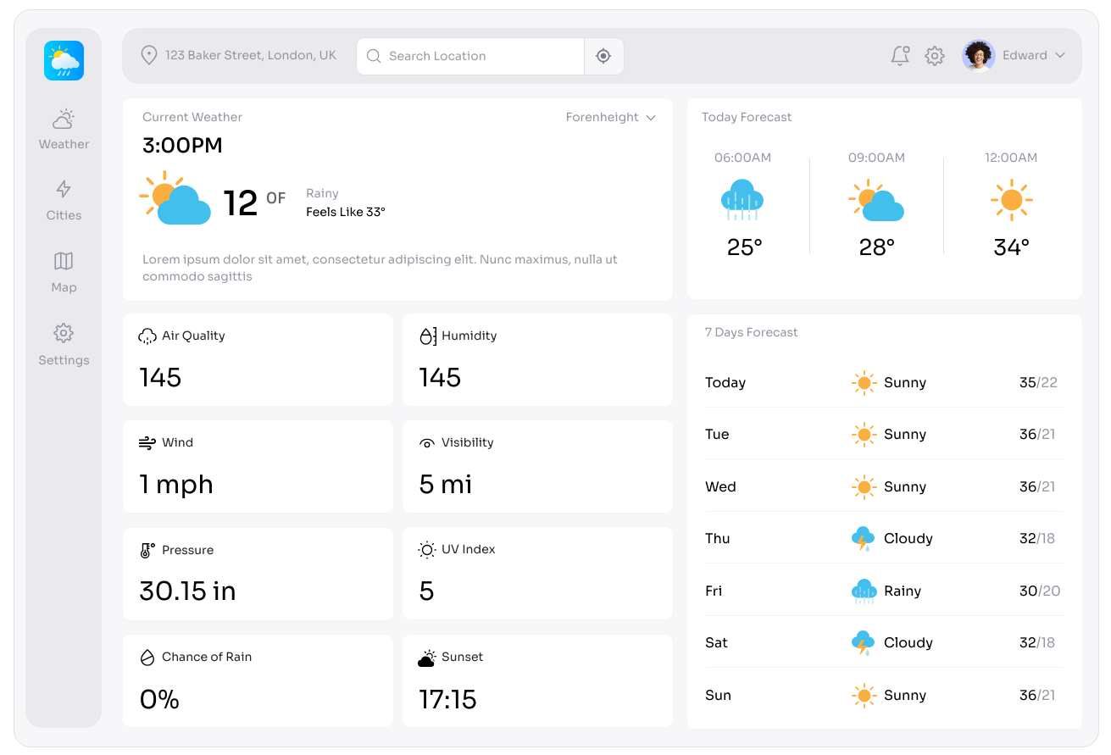The height and width of the screenshot is (755, 1111).
Task: Click the address 123 Baker Street, London, UK
Action: pyautogui.click(x=252, y=55)
